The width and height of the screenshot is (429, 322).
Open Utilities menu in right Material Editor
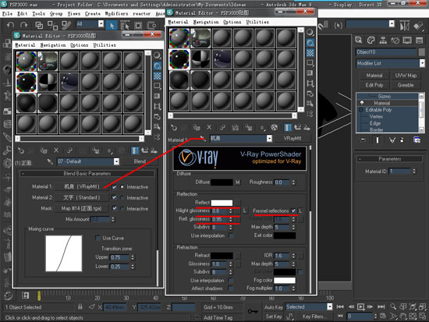click(257, 22)
